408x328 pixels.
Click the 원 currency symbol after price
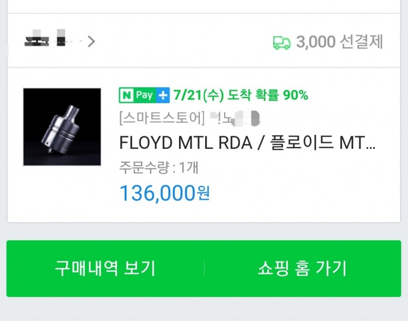[x=203, y=194]
